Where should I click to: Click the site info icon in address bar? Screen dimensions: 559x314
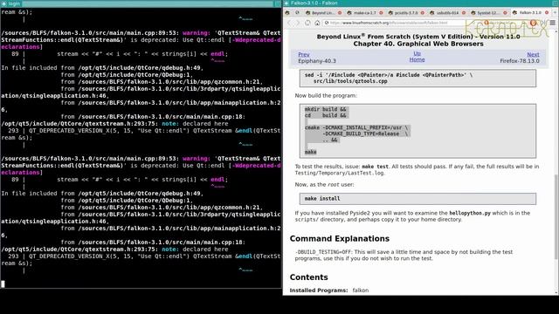[x=326, y=23]
